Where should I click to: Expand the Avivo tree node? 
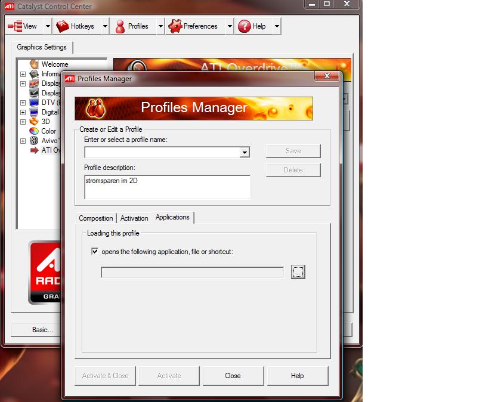tap(23, 141)
